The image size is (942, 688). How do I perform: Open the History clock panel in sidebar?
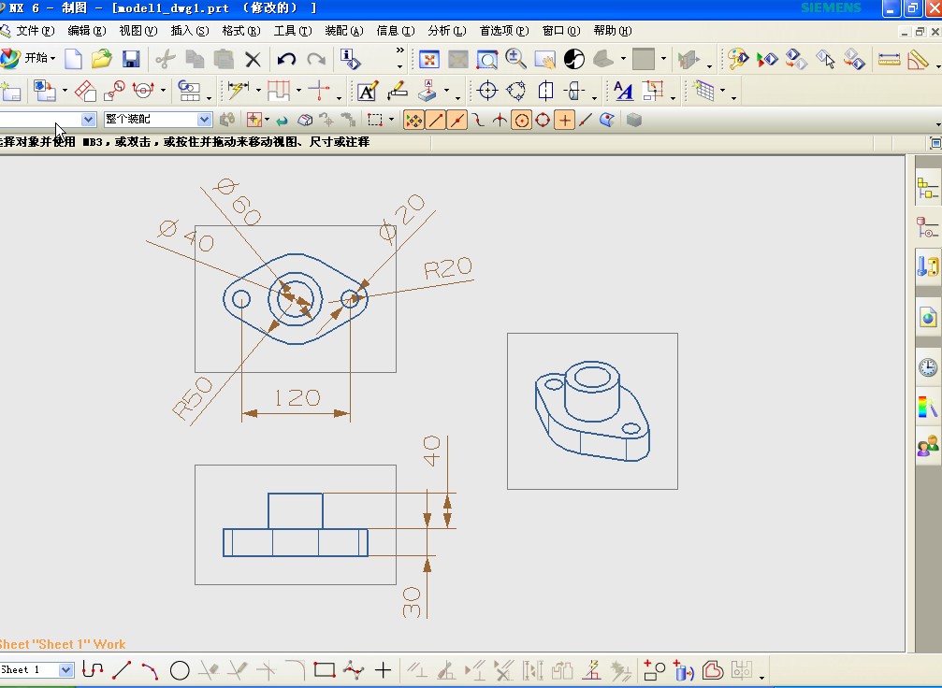pyautogui.click(x=928, y=366)
